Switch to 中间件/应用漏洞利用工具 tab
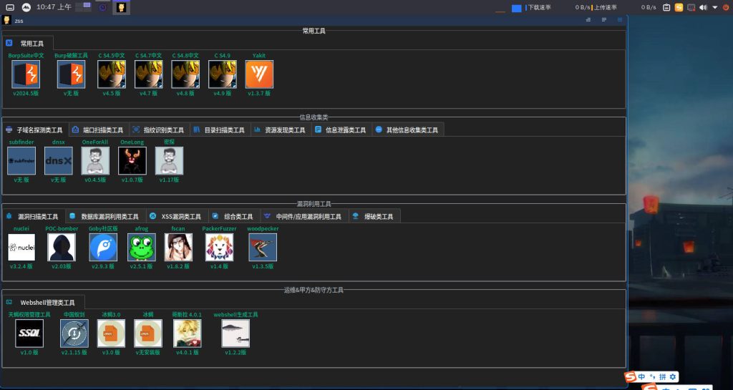Screen dimensions: 733x390 304,216
